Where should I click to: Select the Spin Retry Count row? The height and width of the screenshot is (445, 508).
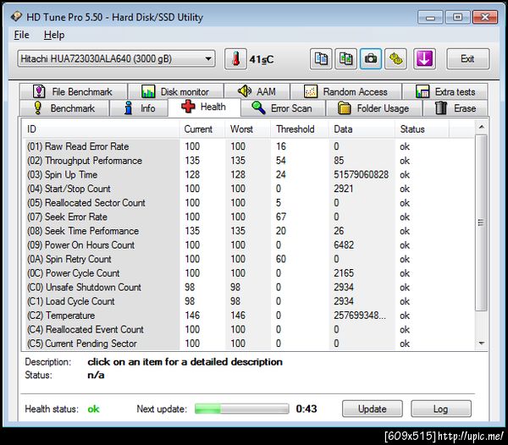click(x=249, y=259)
